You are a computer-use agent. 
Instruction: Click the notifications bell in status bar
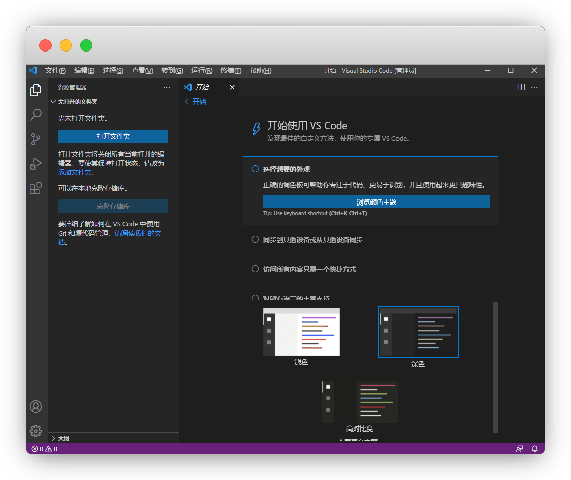click(535, 449)
